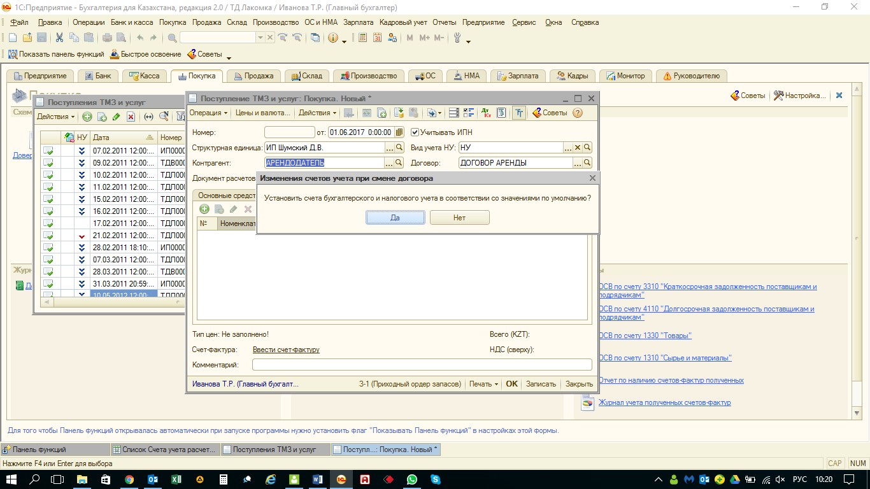The width and height of the screenshot is (870, 489).
Task: Open the Отчеты menu
Action: [444, 22]
